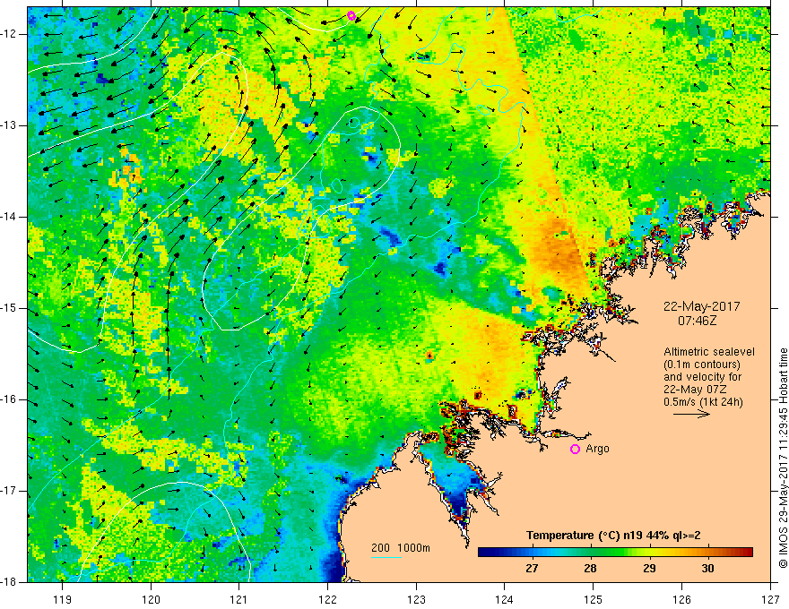Image resolution: width=789 pixels, height=609 pixels.
Task: Click the "200 1000m" bathymetry label
Action: [401, 548]
